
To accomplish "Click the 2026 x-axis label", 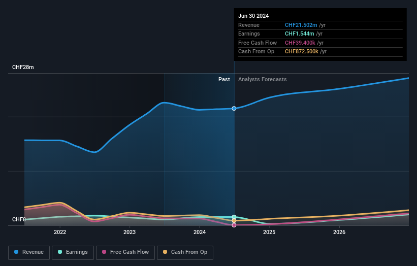I will pyautogui.click(x=339, y=232).
